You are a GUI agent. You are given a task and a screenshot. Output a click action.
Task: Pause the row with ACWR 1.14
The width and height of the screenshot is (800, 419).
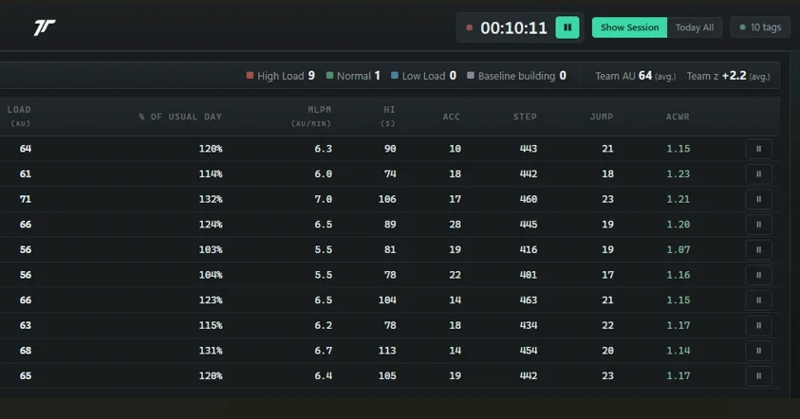[758, 351]
